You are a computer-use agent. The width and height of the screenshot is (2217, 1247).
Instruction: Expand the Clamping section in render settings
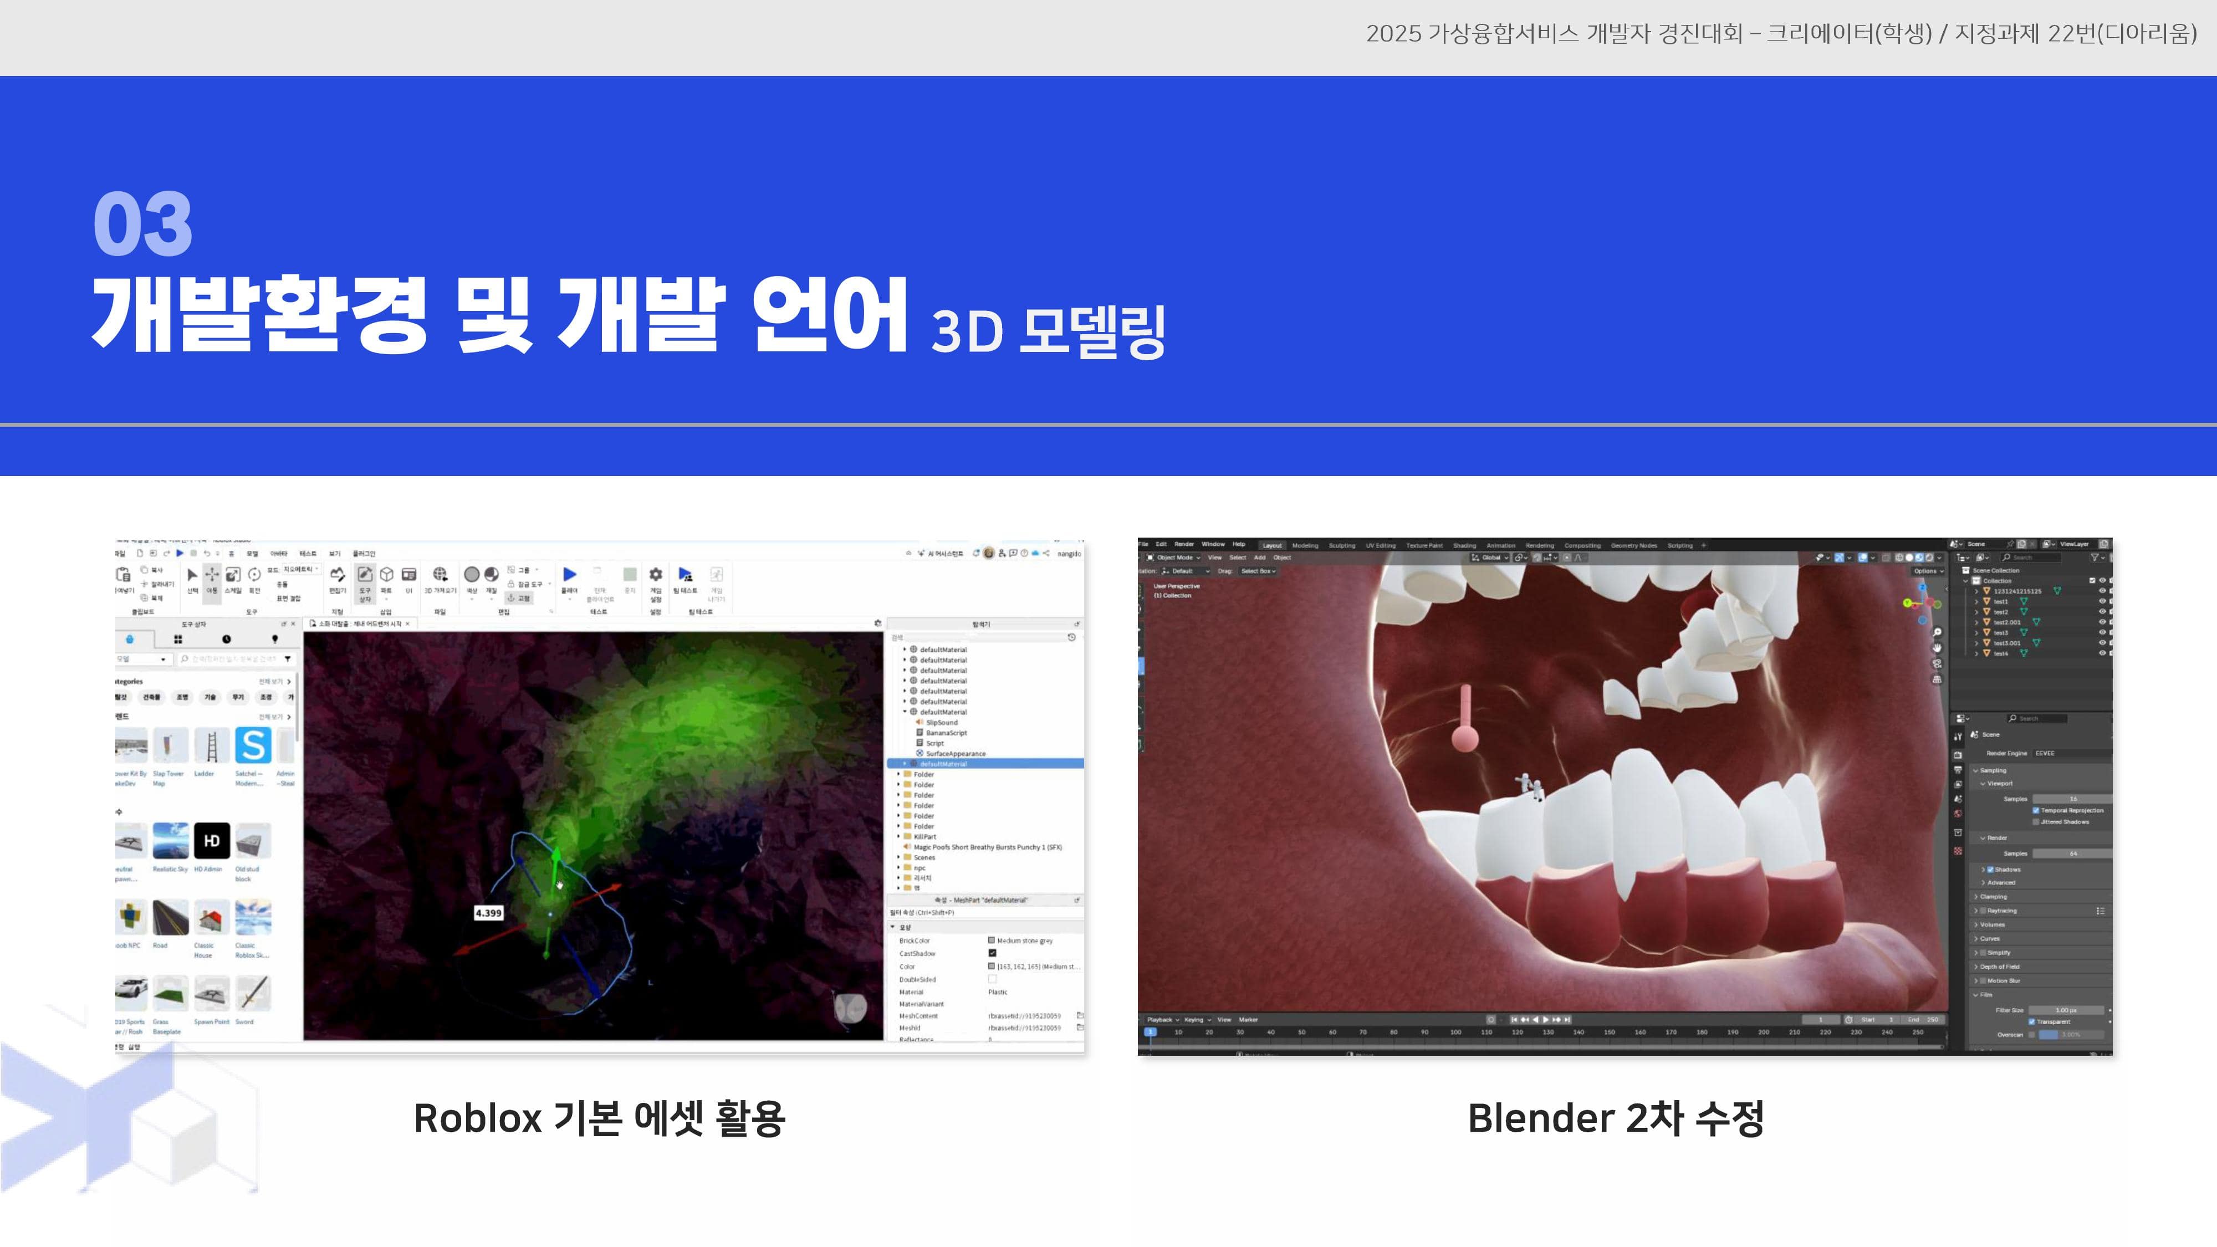click(x=1994, y=897)
